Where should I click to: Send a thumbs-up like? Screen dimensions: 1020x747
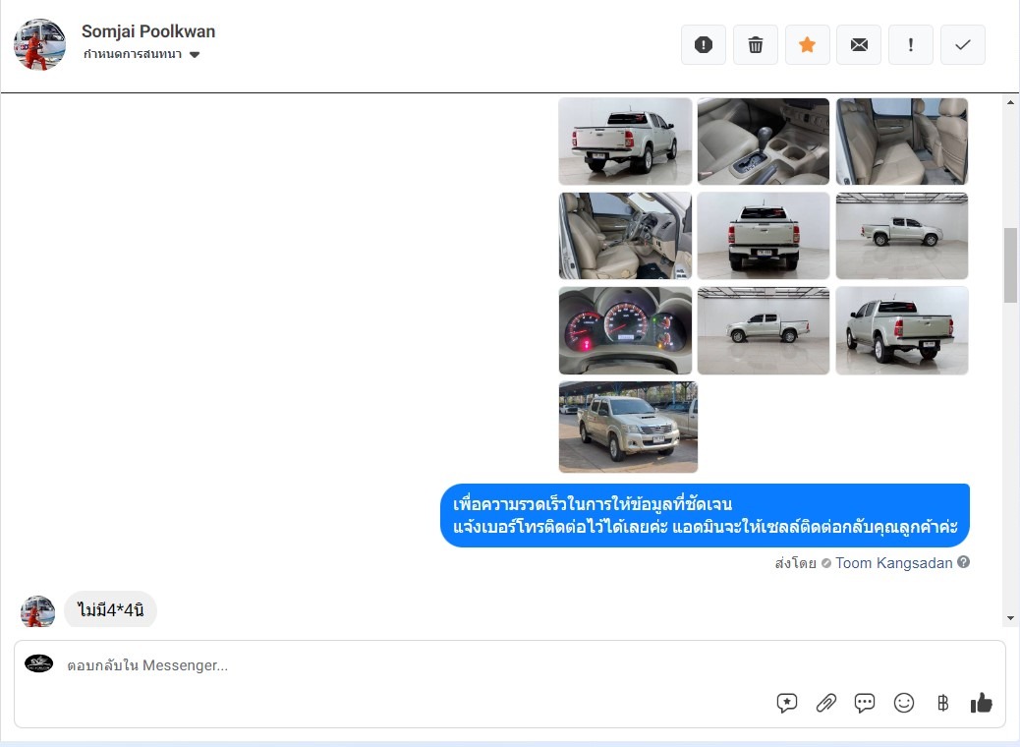(981, 703)
